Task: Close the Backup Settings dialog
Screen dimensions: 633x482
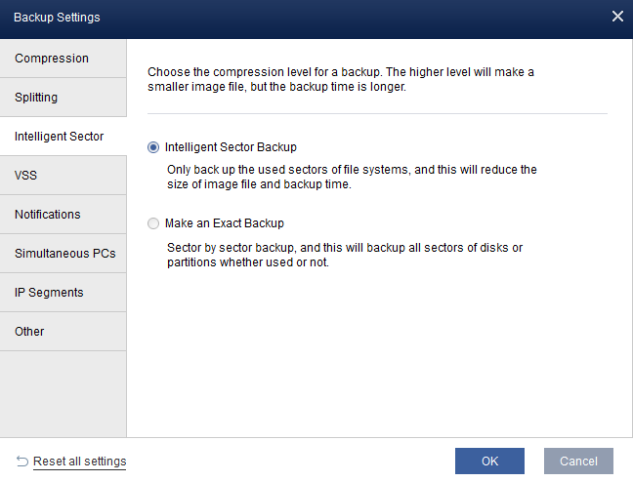Action: (x=617, y=17)
